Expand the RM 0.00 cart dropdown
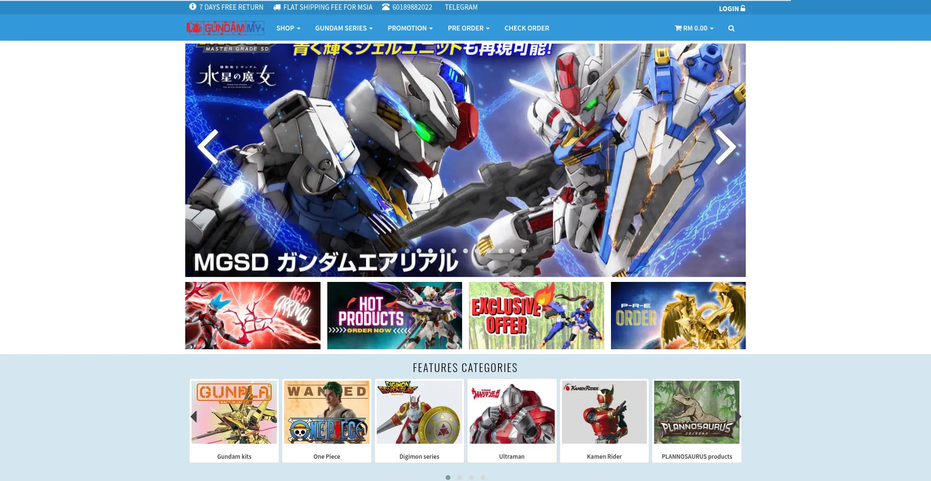 [694, 29]
